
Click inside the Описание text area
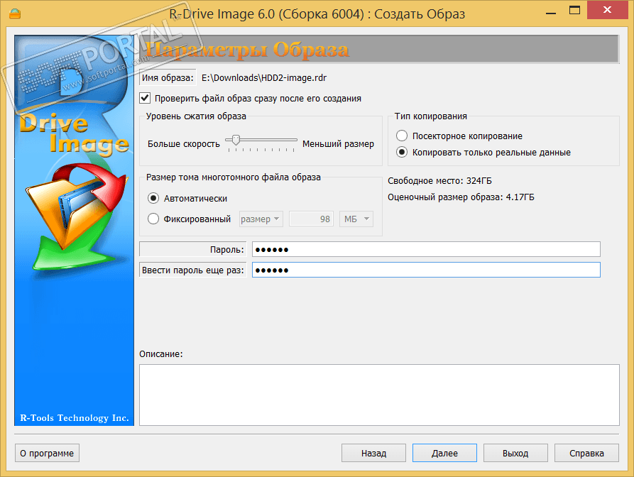click(x=379, y=395)
